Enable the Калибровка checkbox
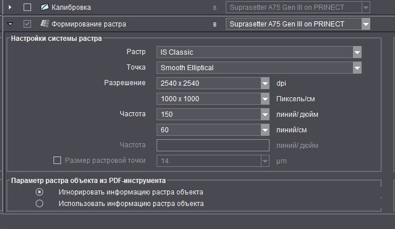Viewport: 395px width, 229px height. tap(27, 7)
